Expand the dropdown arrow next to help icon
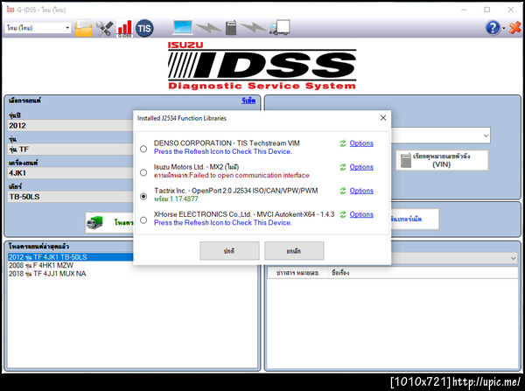This screenshot has width=525, height=391. click(504, 29)
